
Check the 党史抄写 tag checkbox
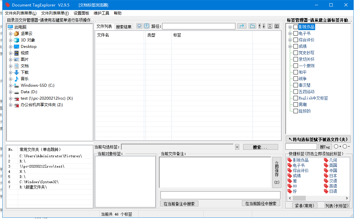click(295, 53)
